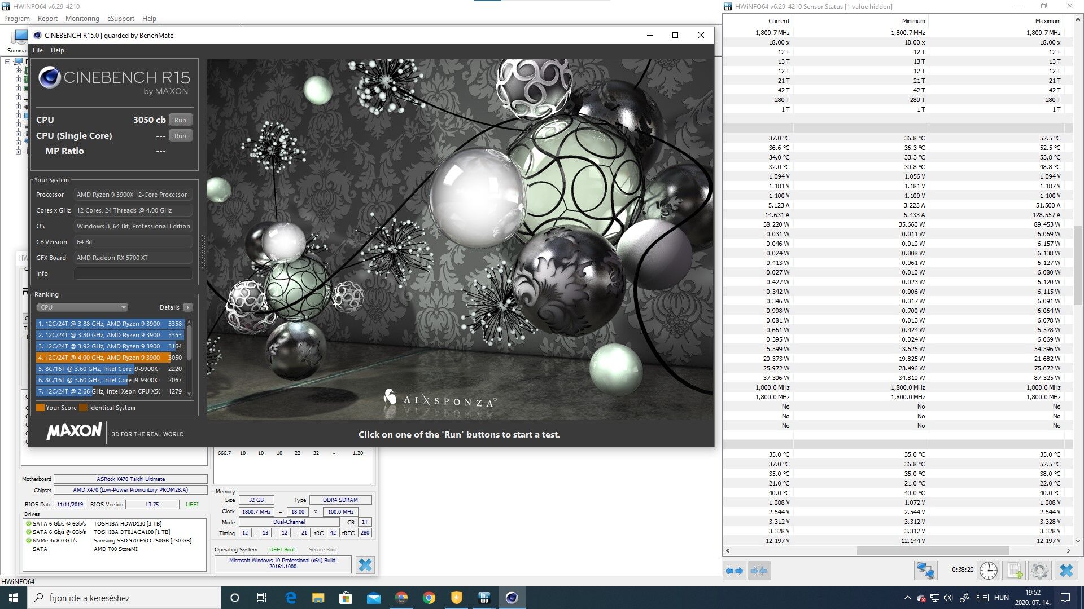Open Microsoft Store from the taskbar
Screen dimensions: 1084x609
point(346,598)
